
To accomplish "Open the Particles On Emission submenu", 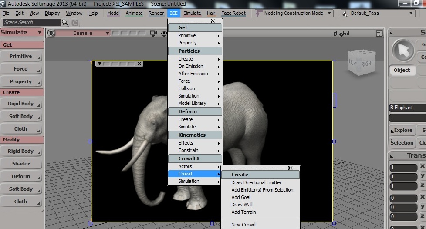I will pyautogui.click(x=195, y=66).
